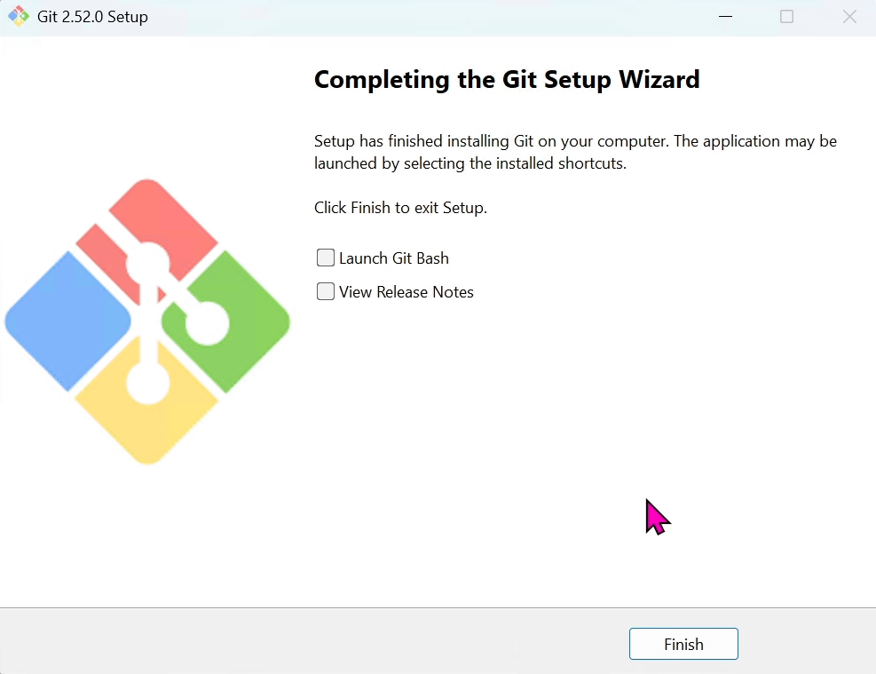Viewport: 876px width, 674px height.
Task: Enable the Launch Git Bash checkbox
Action: [326, 257]
